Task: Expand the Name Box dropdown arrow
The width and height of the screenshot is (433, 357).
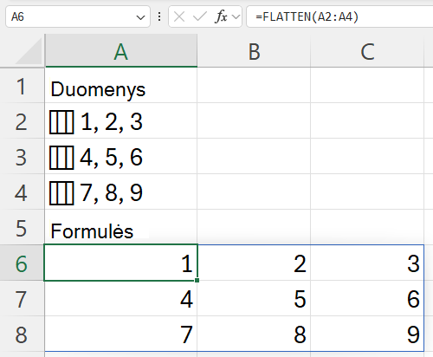Action: pyautogui.click(x=140, y=17)
